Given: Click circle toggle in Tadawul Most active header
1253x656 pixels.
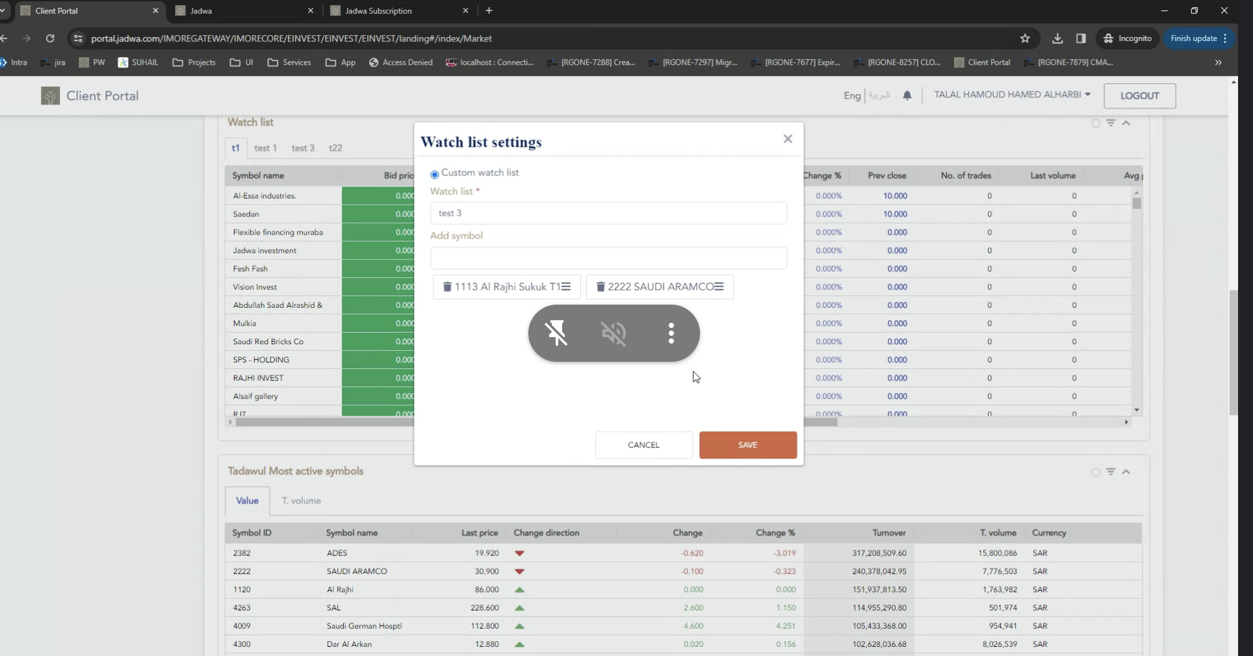Looking at the screenshot, I should point(1096,472).
